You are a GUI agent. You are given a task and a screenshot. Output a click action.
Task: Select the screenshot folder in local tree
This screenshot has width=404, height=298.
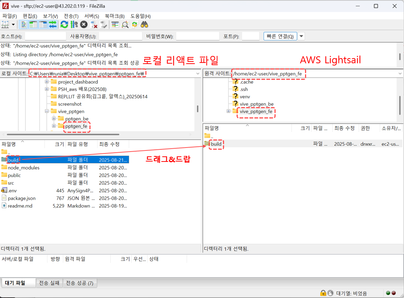pyautogui.click(x=70, y=104)
